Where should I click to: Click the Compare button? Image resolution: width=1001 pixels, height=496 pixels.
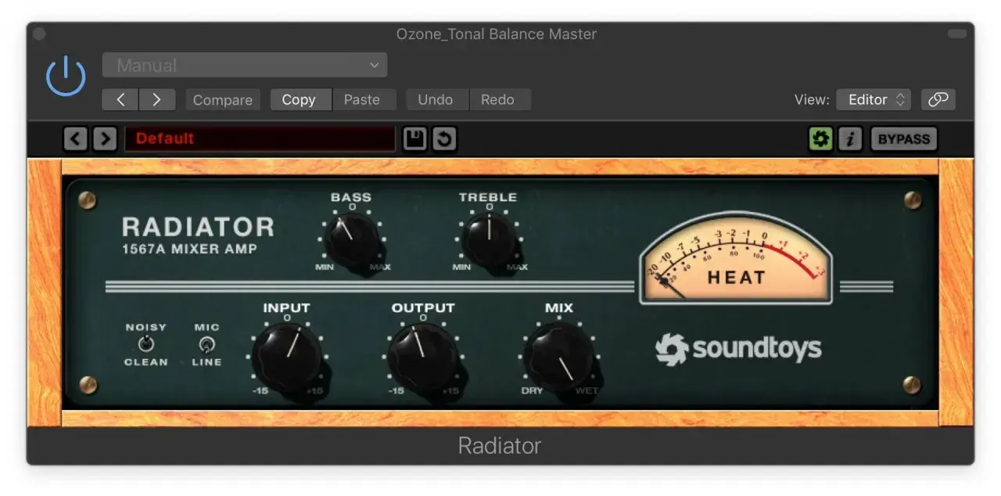pyautogui.click(x=223, y=99)
